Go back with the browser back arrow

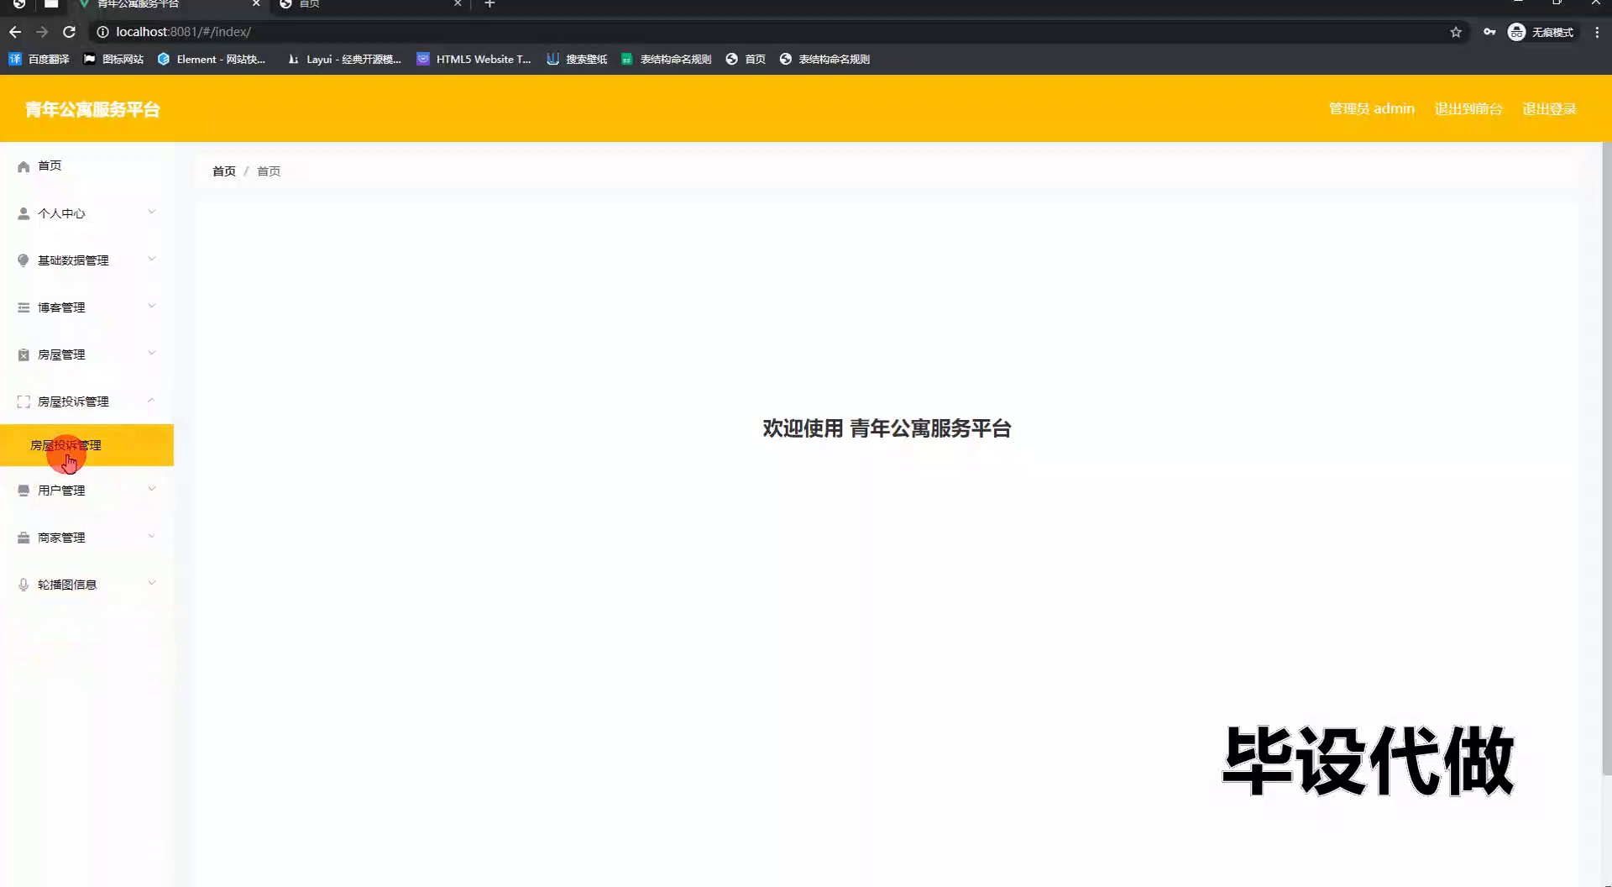click(x=15, y=32)
